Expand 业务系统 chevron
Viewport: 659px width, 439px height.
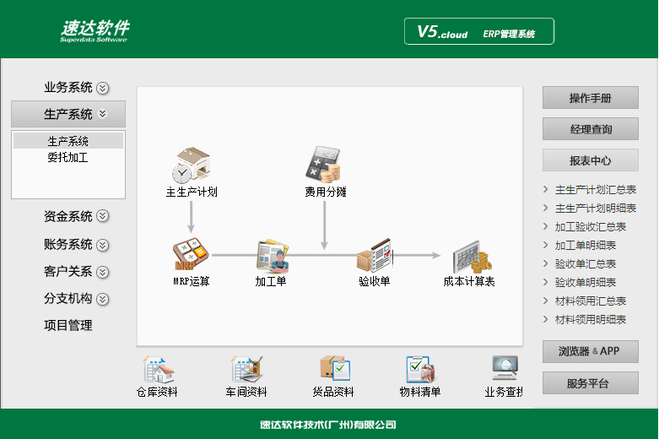tap(103, 88)
